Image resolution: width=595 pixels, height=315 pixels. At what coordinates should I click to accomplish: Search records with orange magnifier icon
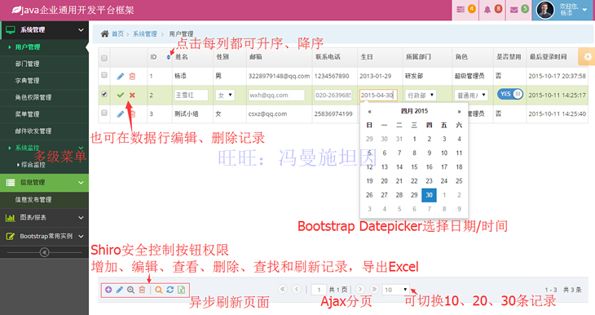[159, 290]
